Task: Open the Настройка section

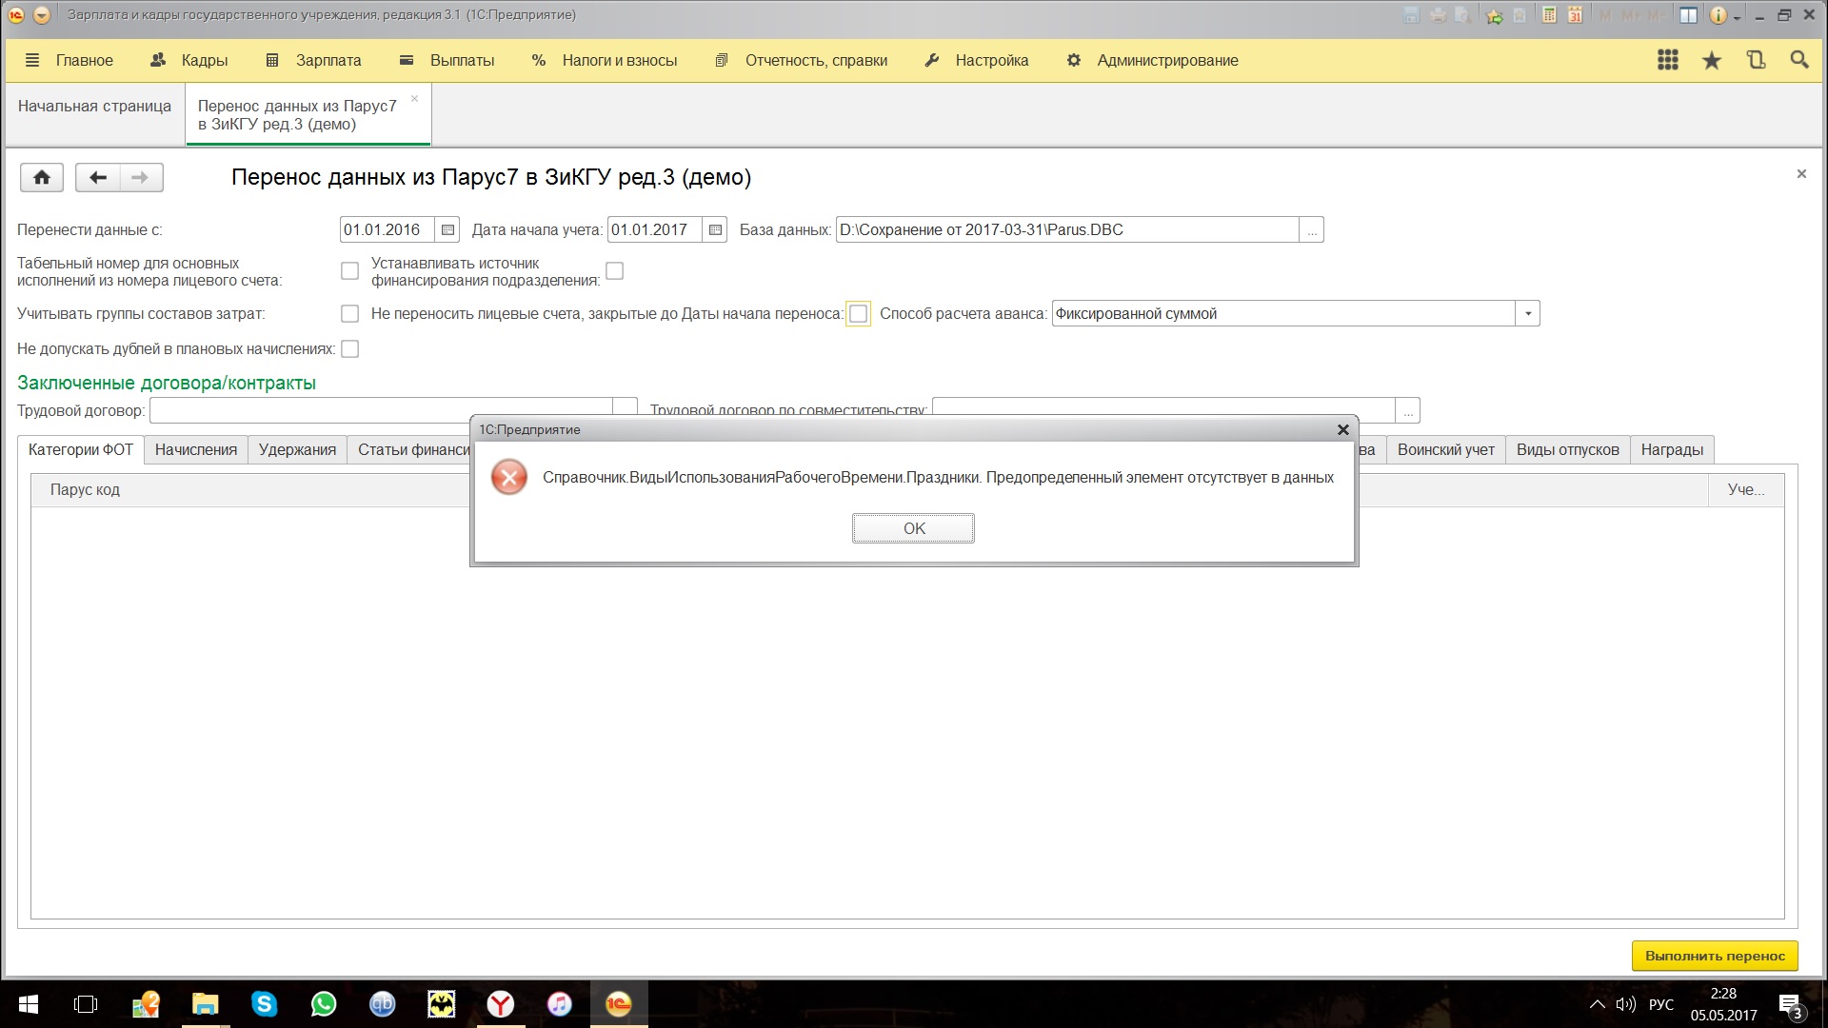Action: coord(977,60)
